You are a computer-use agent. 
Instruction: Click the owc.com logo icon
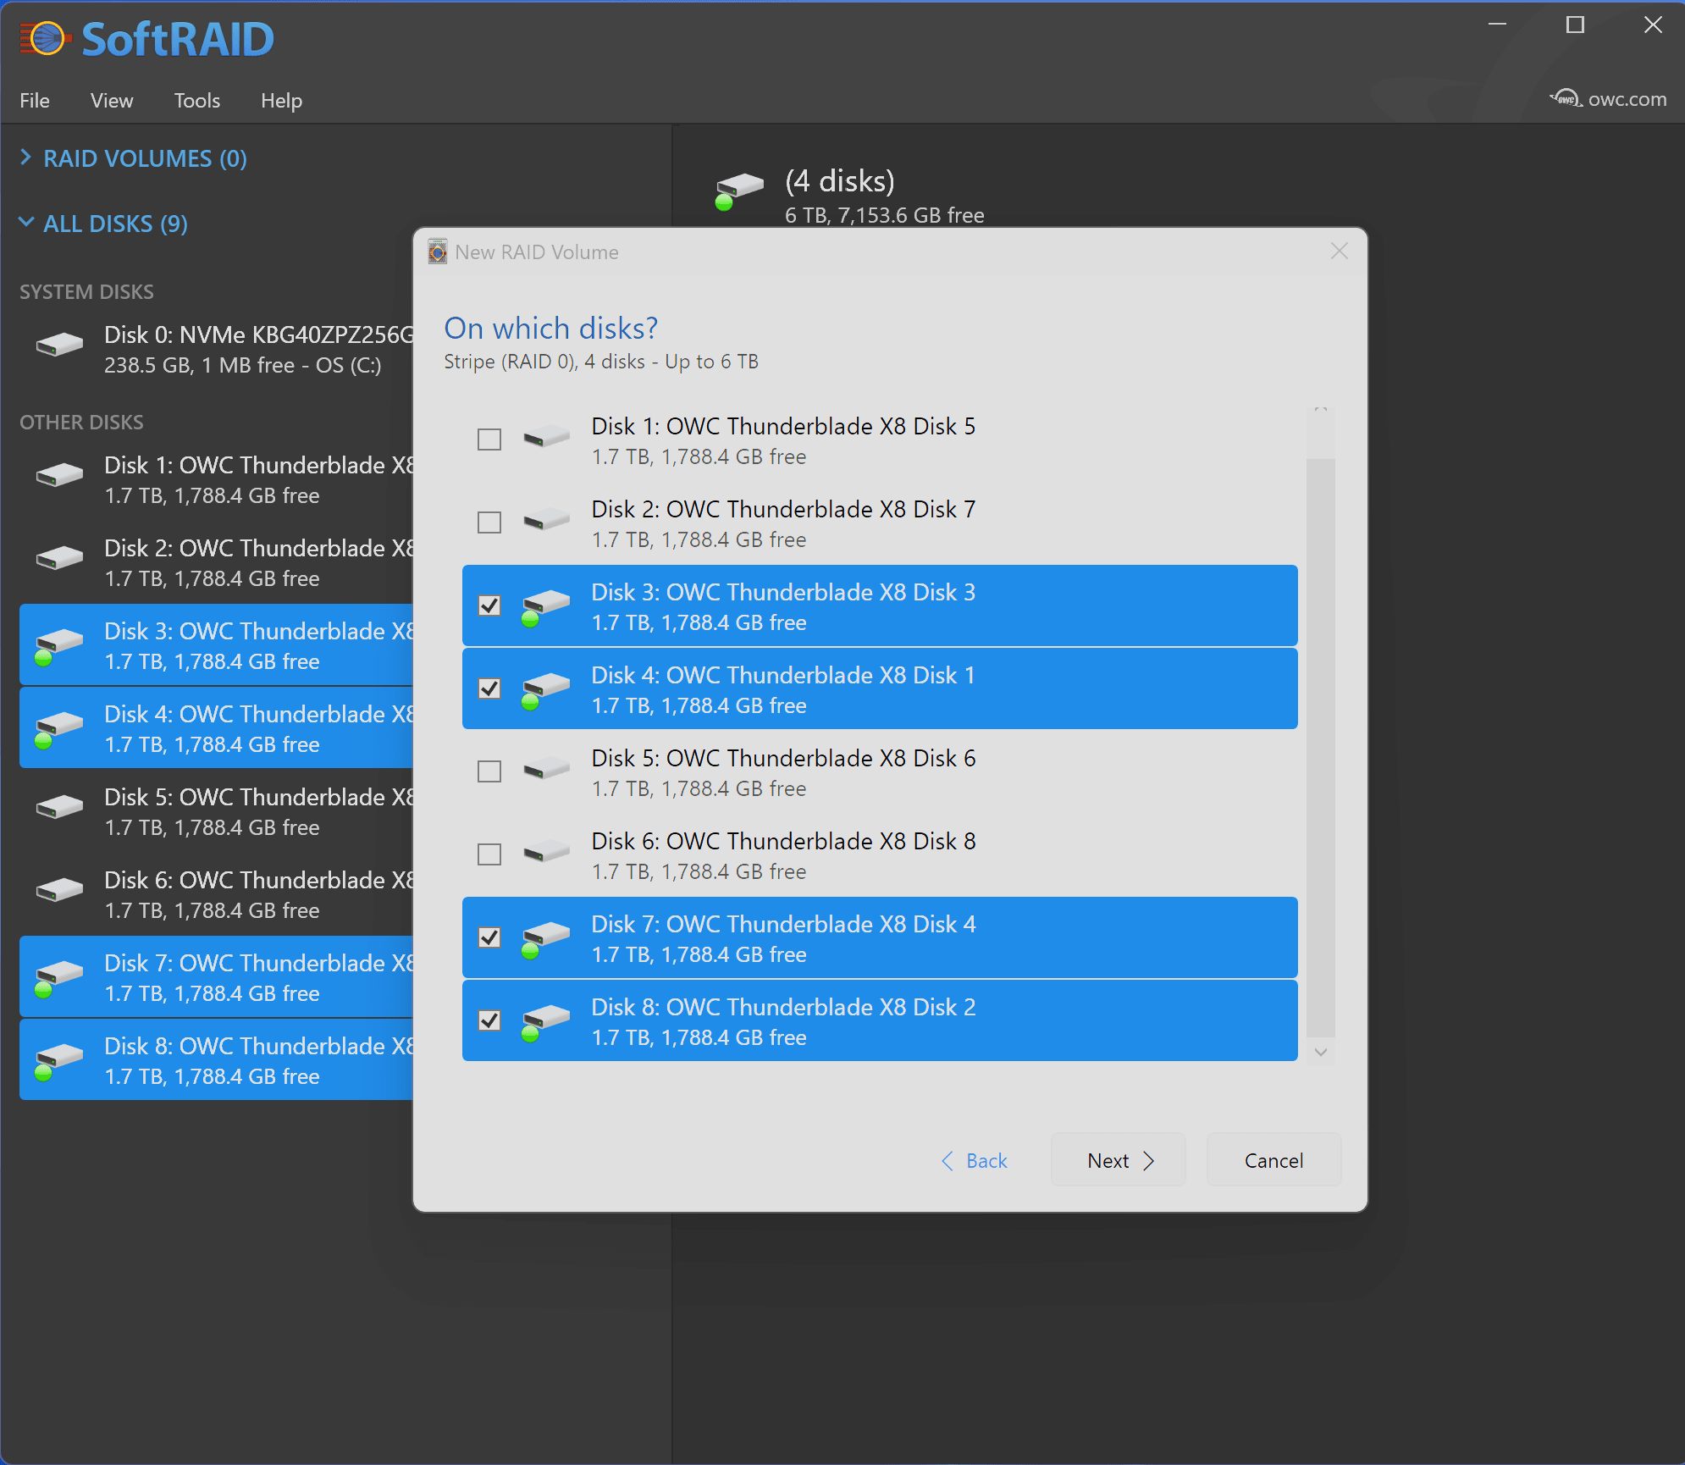[x=1566, y=99]
